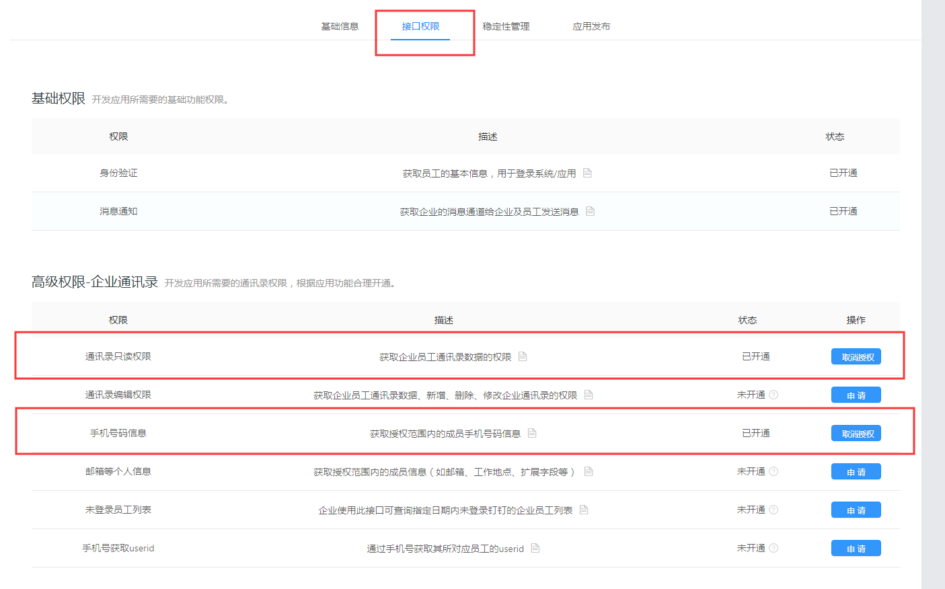
Task: Click 已开通 status in 通讯录只读权限 row
Action: [x=756, y=356]
